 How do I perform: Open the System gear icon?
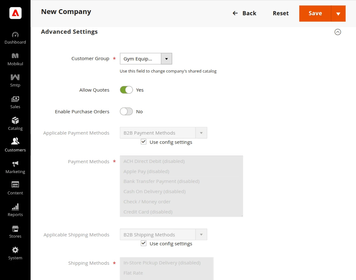pyautogui.click(x=15, y=250)
